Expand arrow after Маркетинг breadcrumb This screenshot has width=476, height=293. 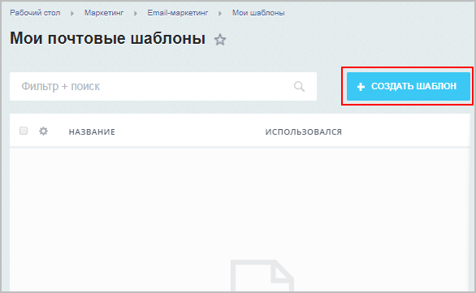136,13
